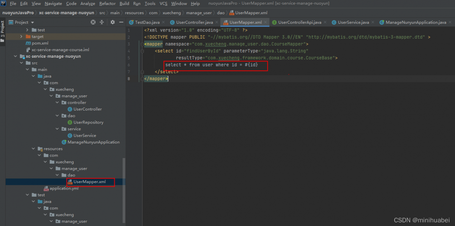Collapse the dao package above UserRepository

tap(58, 116)
